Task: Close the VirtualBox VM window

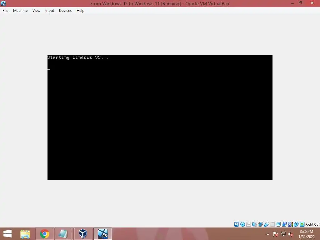Action: pyautogui.click(x=312, y=3)
